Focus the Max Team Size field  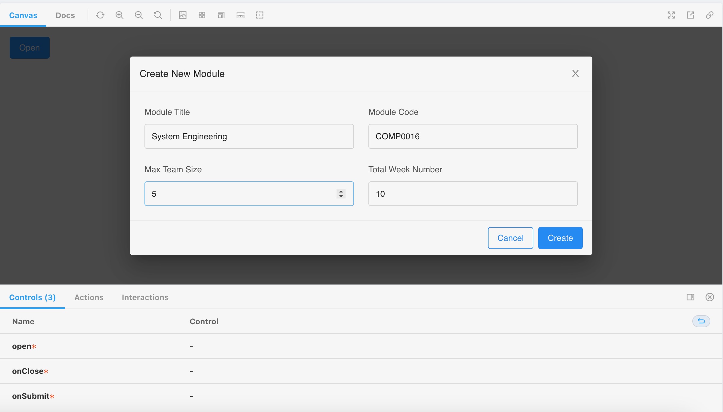click(249, 194)
